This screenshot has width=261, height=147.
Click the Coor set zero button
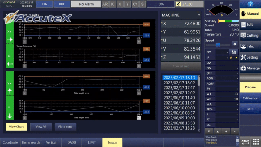(181, 66)
